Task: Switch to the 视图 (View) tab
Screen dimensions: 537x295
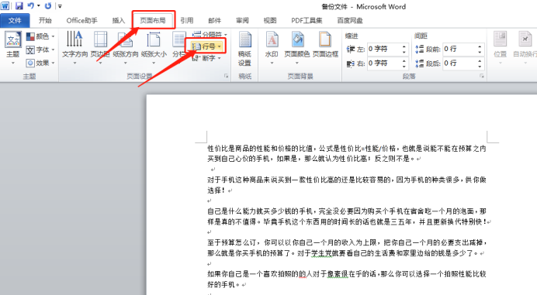Action: (270, 20)
